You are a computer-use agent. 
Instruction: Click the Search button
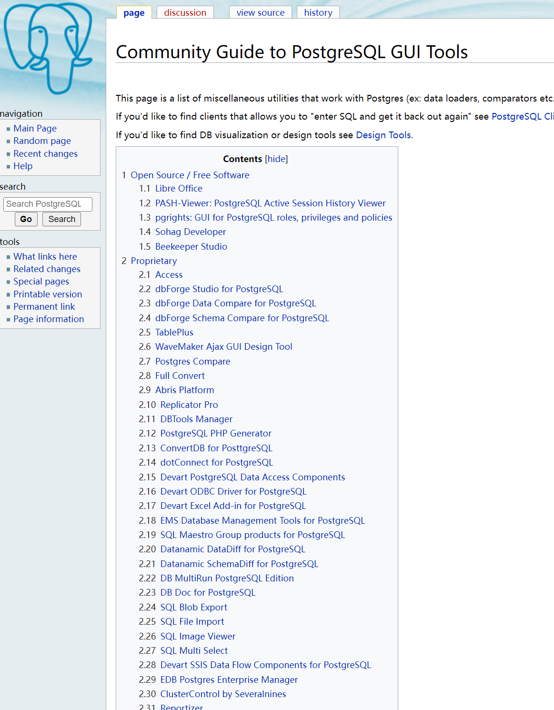(x=62, y=219)
